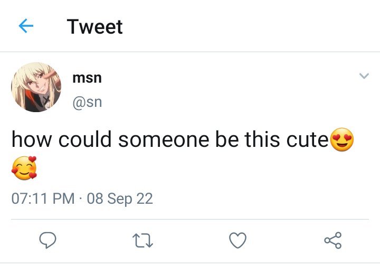380x269 pixels.
Task: Open the @sn handle profile
Action: [x=87, y=102]
